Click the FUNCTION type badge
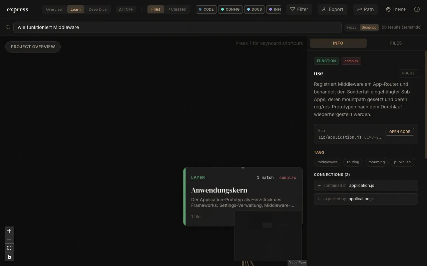The width and height of the screenshot is (427, 266). coord(326,61)
